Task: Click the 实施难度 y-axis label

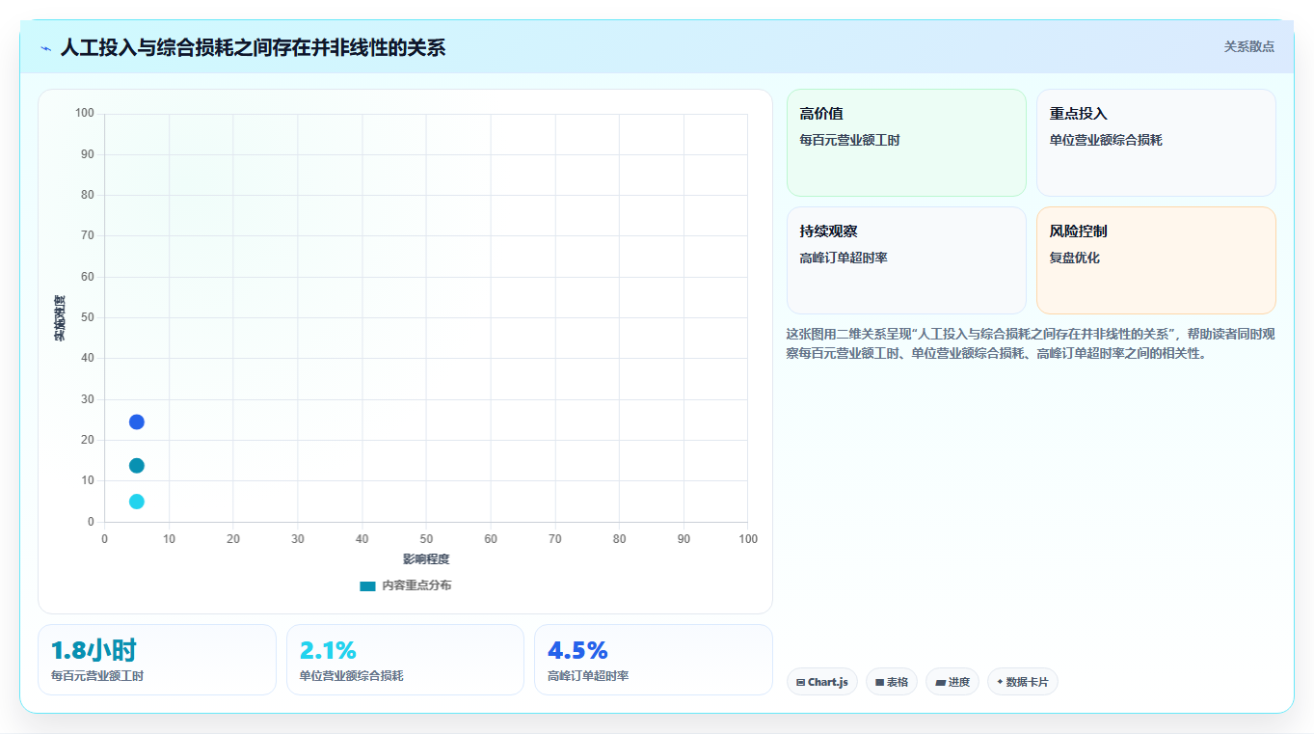Action: (x=60, y=317)
